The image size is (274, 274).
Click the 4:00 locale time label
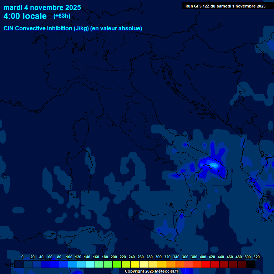click(x=25, y=16)
